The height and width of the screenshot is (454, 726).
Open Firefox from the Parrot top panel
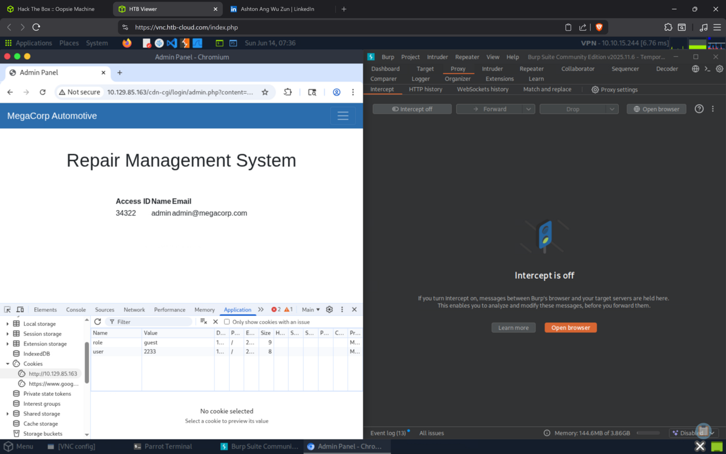[127, 43]
